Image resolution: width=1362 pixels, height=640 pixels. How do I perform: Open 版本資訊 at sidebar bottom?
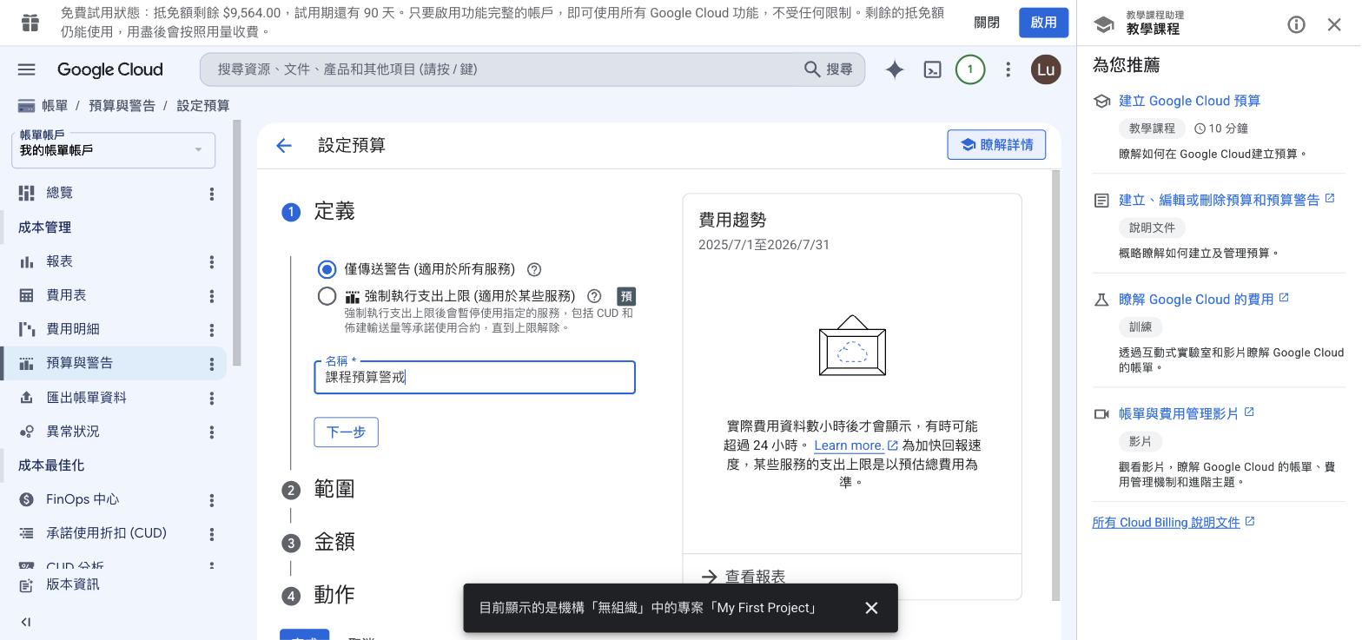[73, 584]
